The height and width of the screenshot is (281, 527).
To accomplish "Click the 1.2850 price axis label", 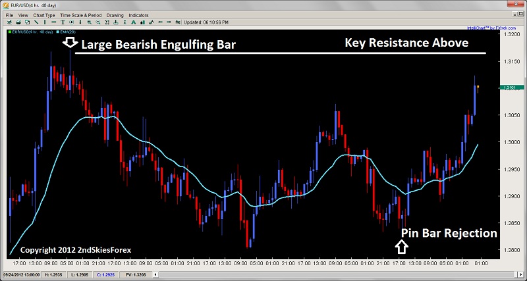I will [513, 223].
